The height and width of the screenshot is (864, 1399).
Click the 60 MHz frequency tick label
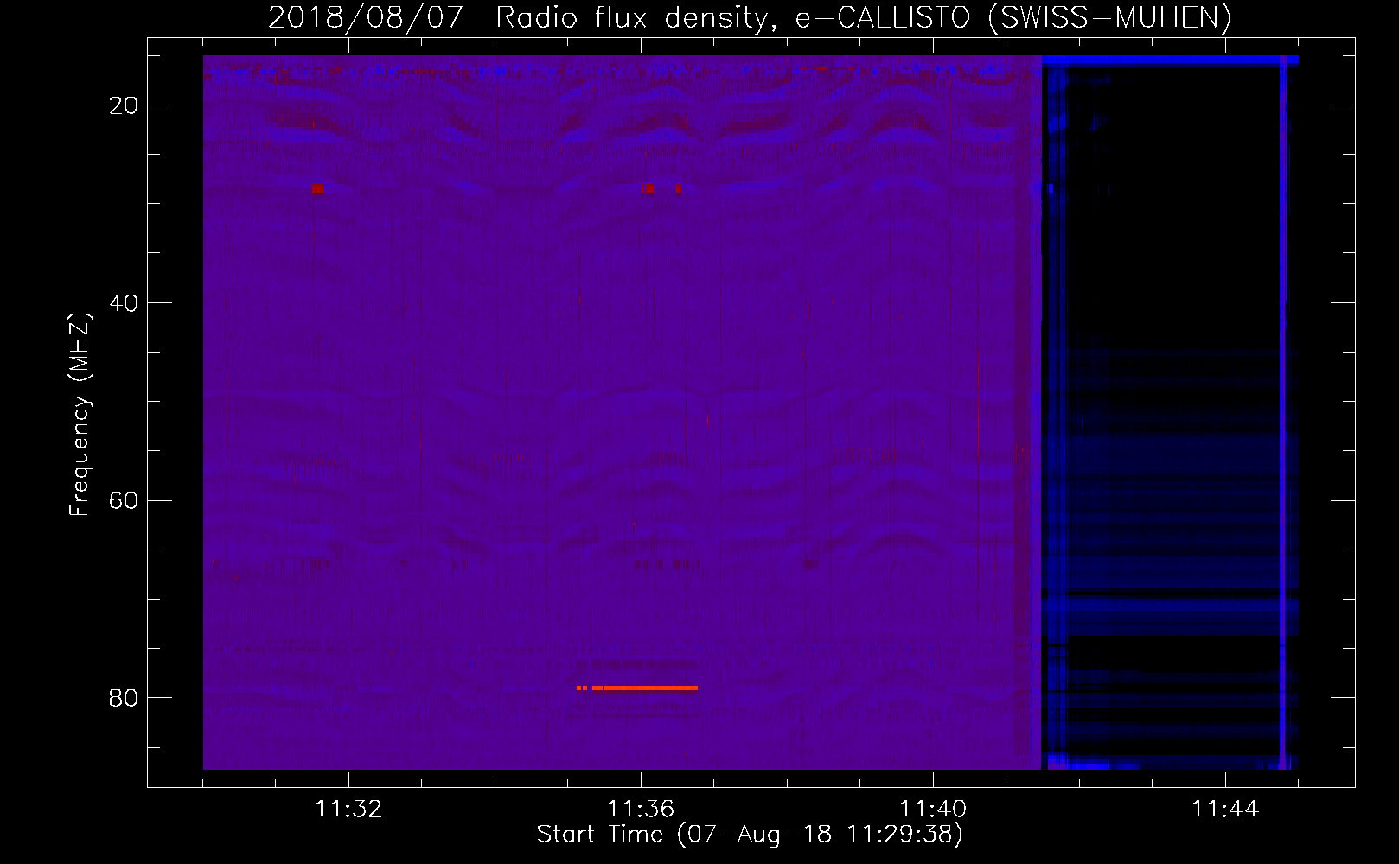(124, 501)
